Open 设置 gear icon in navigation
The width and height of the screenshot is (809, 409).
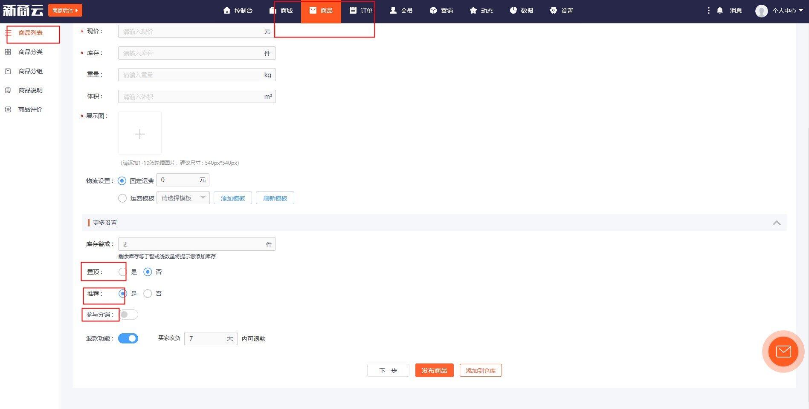click(x=554, y=10)
